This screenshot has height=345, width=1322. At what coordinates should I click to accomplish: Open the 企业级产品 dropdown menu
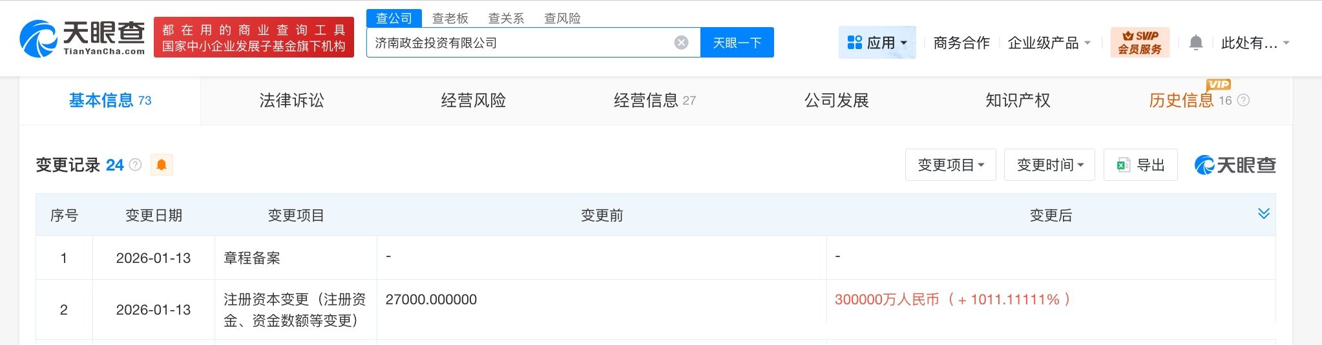pyautogui.click(x=1049, y=43)
